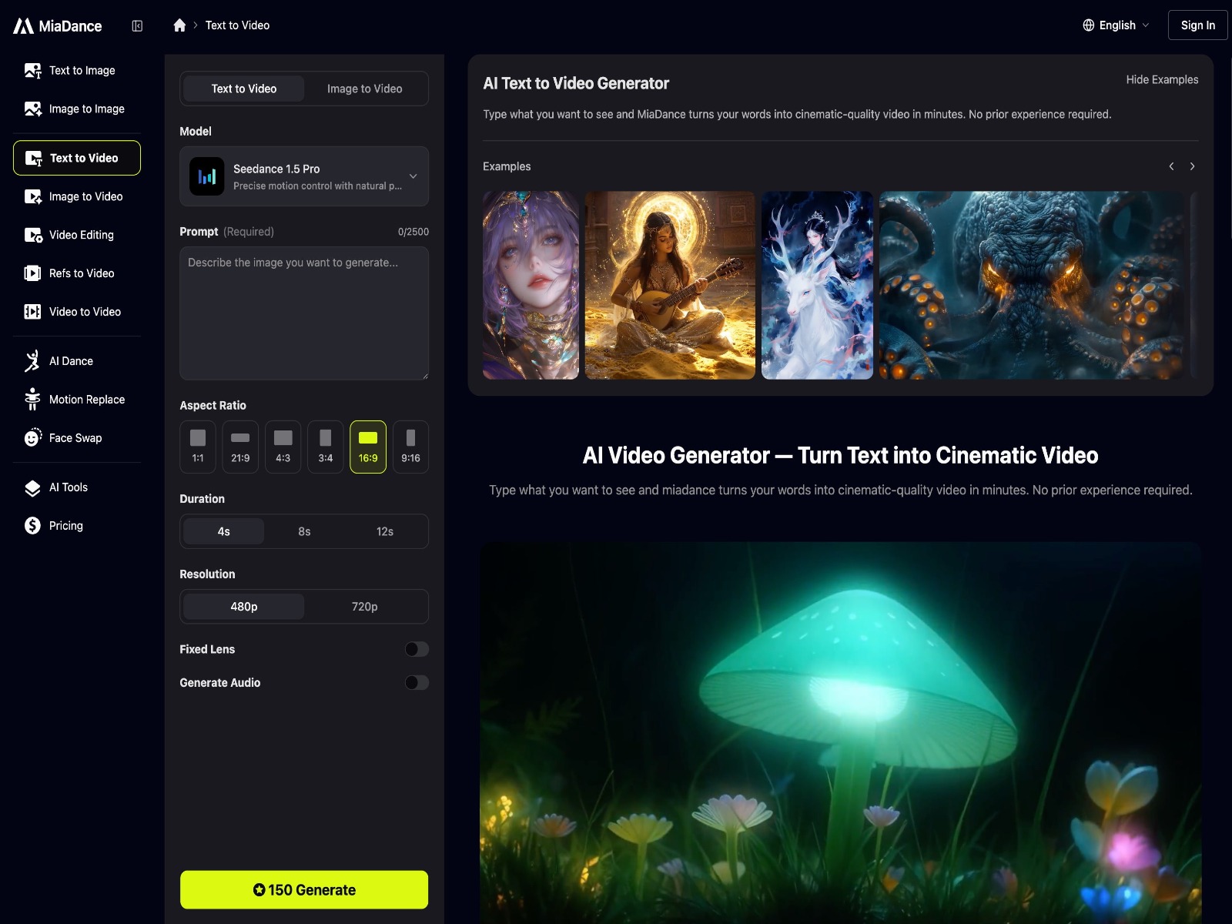Image resolution: width=1232 pixels, height=924 pixels.
Task: Turn on Generate Audio switch
Action: (416, 683)
